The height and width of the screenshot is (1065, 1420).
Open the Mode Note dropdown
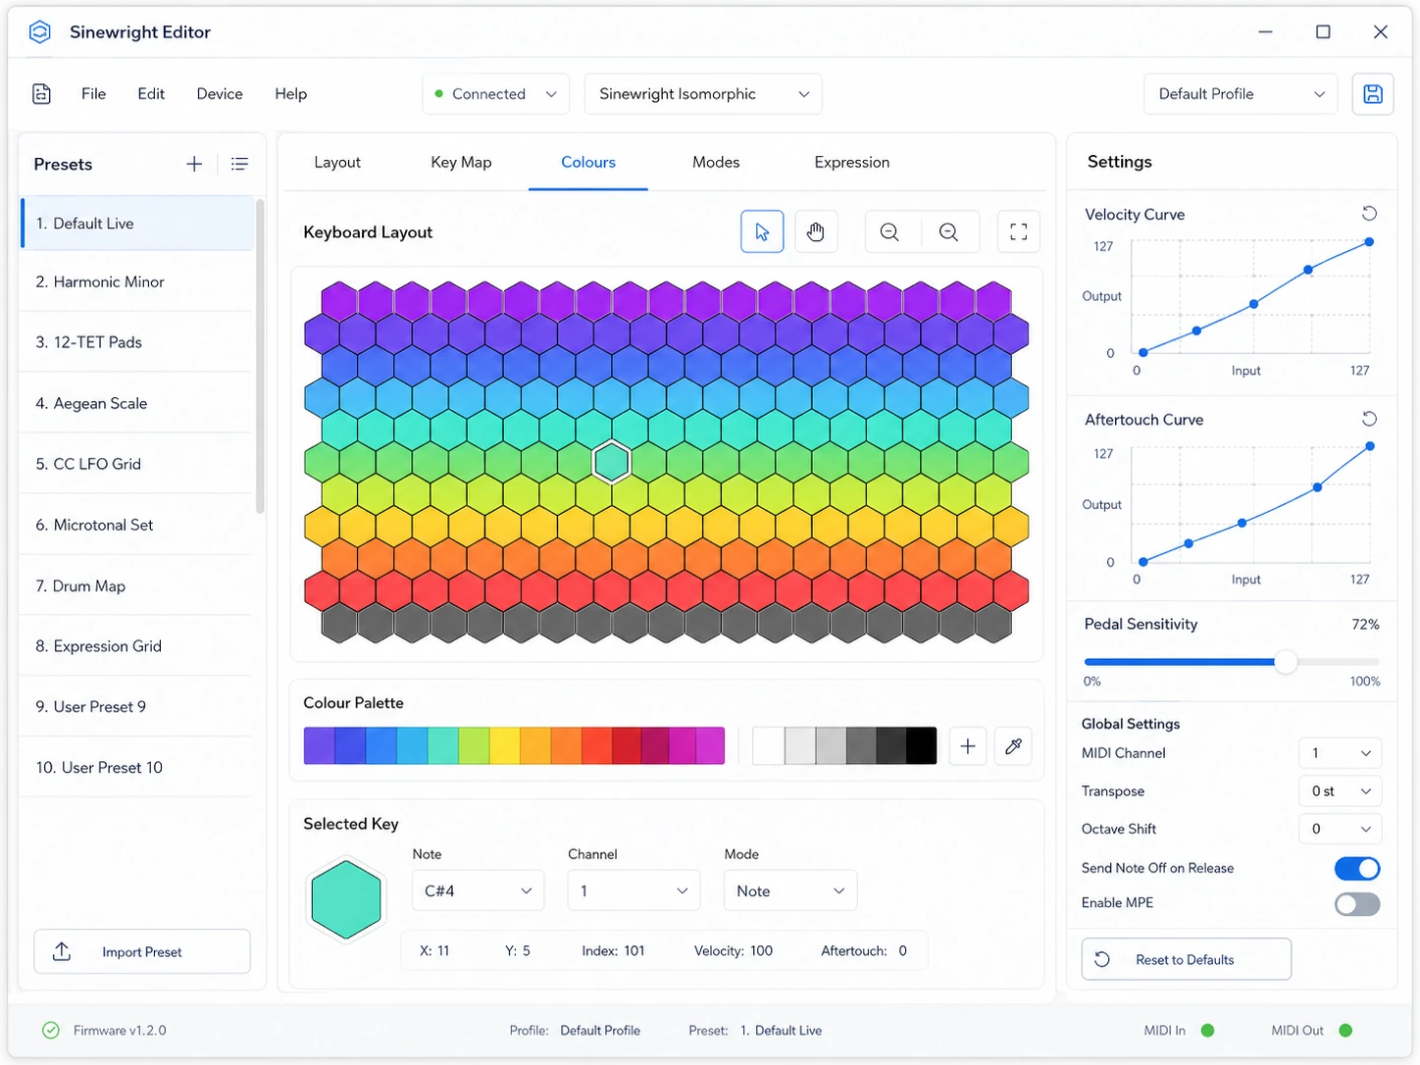coord(790,890)
